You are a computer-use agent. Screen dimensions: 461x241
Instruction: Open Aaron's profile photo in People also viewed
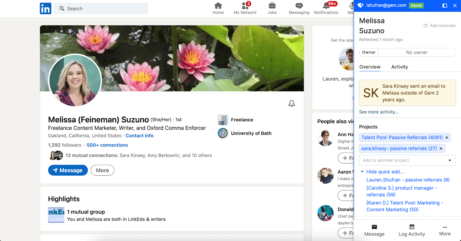click(326, 176)
